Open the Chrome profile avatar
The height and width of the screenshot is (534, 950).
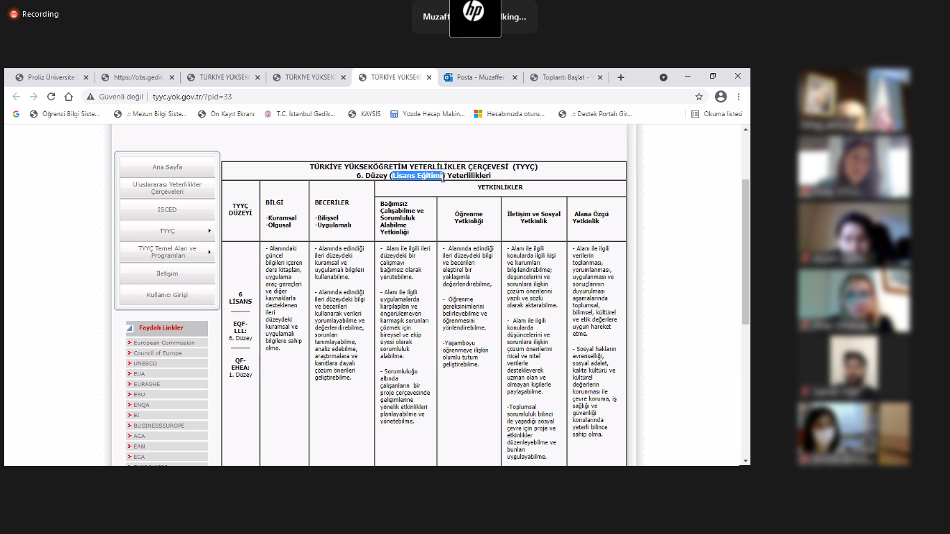click(x=720, y=97)
